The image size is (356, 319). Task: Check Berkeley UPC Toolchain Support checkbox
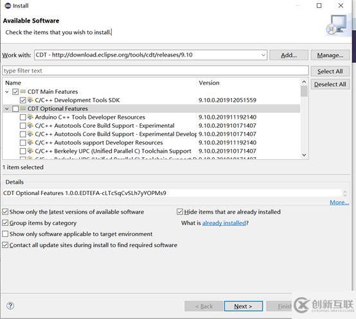pyautogui.click(x=23, y=151)
